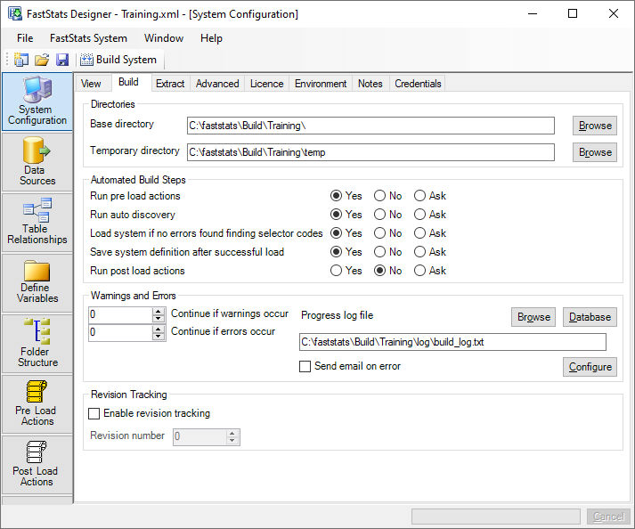Decrease the Continue if errors occur value
Screen dimensions: 635x529
(159, 337)
